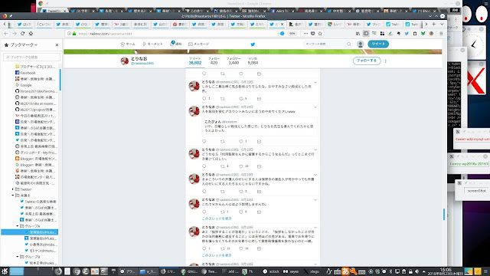Open Twitter notifications (通知)

(x=175, y=44)
